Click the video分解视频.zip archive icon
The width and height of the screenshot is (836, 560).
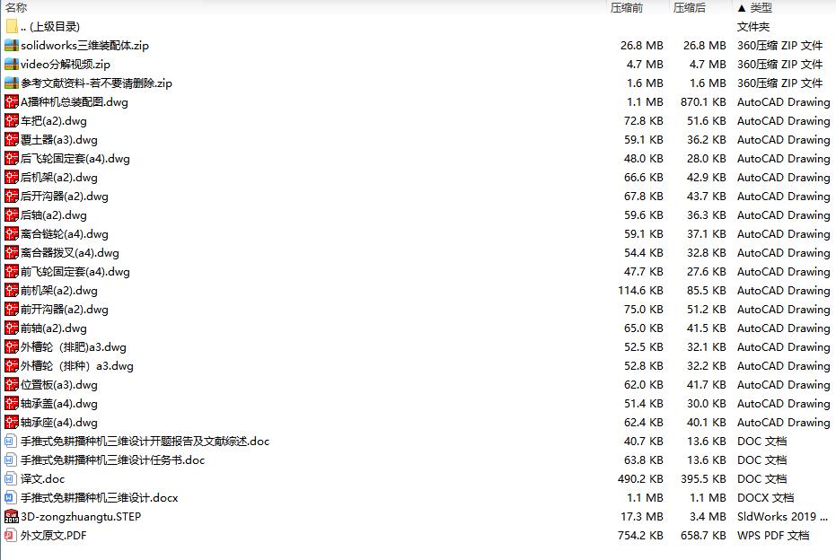[12, 64]
